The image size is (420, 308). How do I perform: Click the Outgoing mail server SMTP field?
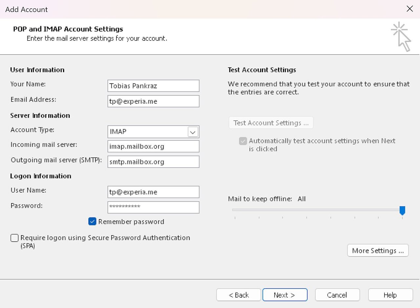pyautogui.click(x=153, y=162)
